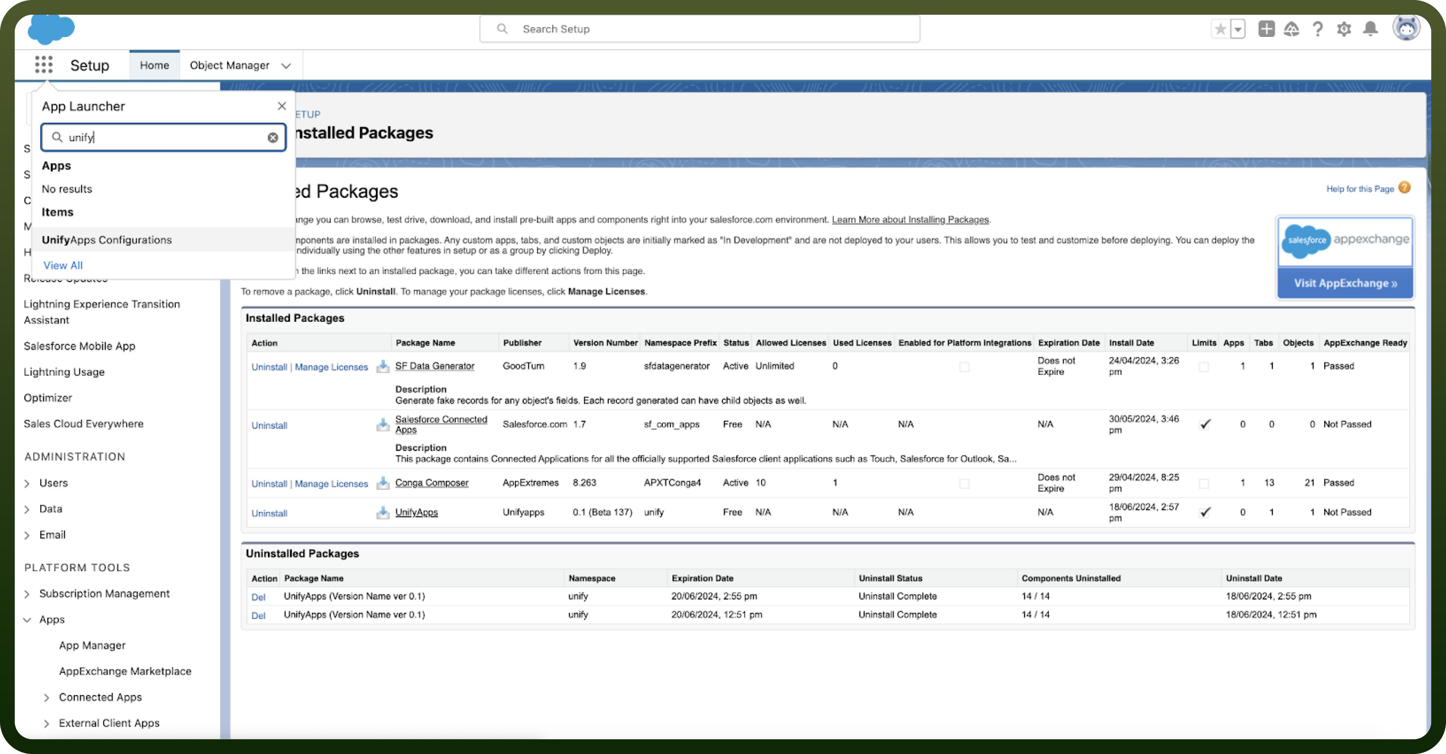
Task: Open the UnifyApps installed package link
Action: (x=416, y=512)
